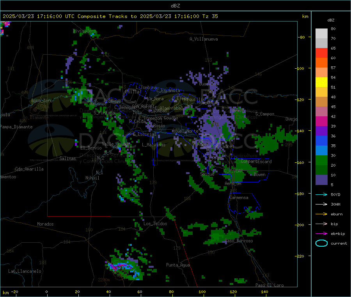
Task: Click the magenta eb+bip arrow legend icon
Action: [321, 234]
